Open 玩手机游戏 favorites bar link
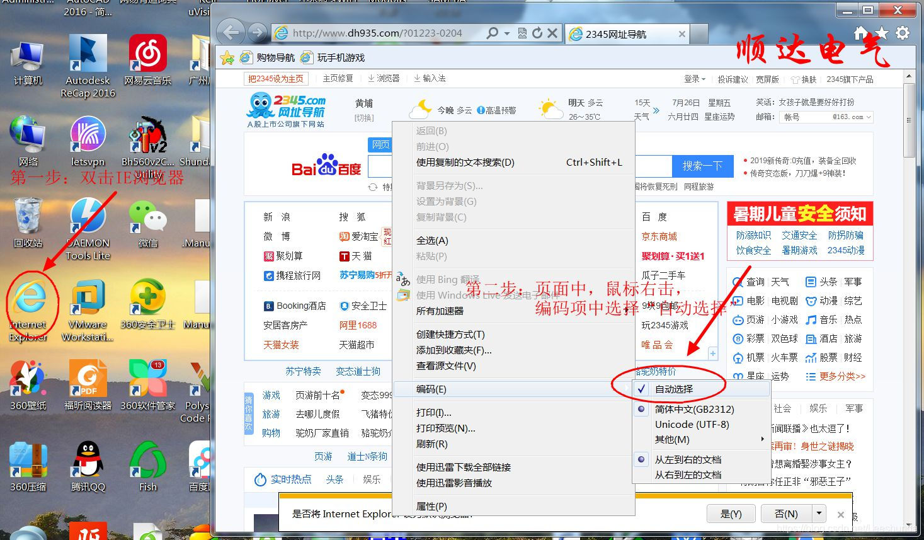The image size is (924, 540). click(x=333, y=58)
